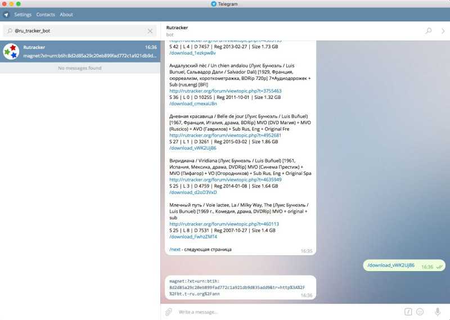
Task: Record voice message with microphone icon
Action: point(438,312)
